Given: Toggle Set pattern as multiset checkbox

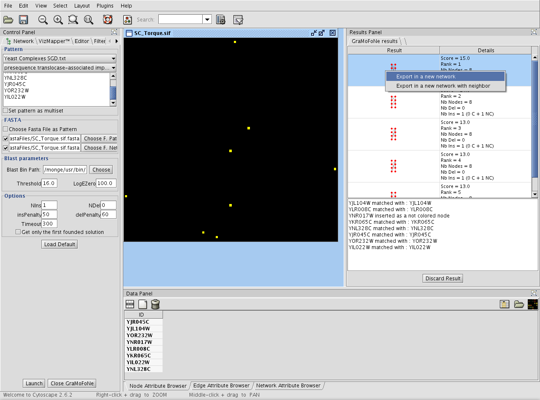Looking at the screenshot, I should [5, 111].
